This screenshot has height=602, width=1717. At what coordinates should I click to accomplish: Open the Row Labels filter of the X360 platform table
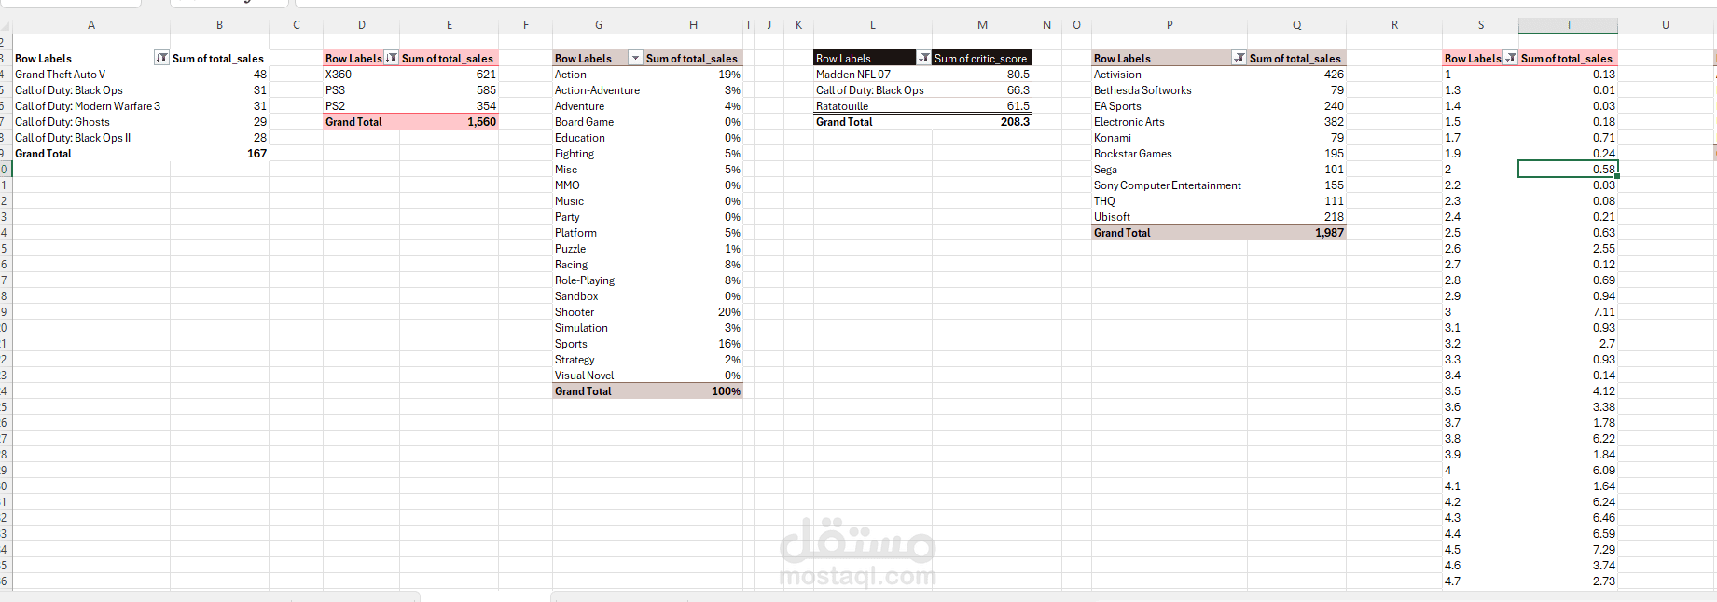pos(392,58)
